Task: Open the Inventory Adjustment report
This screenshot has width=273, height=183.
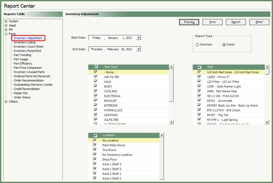Action: pos(28,38)
